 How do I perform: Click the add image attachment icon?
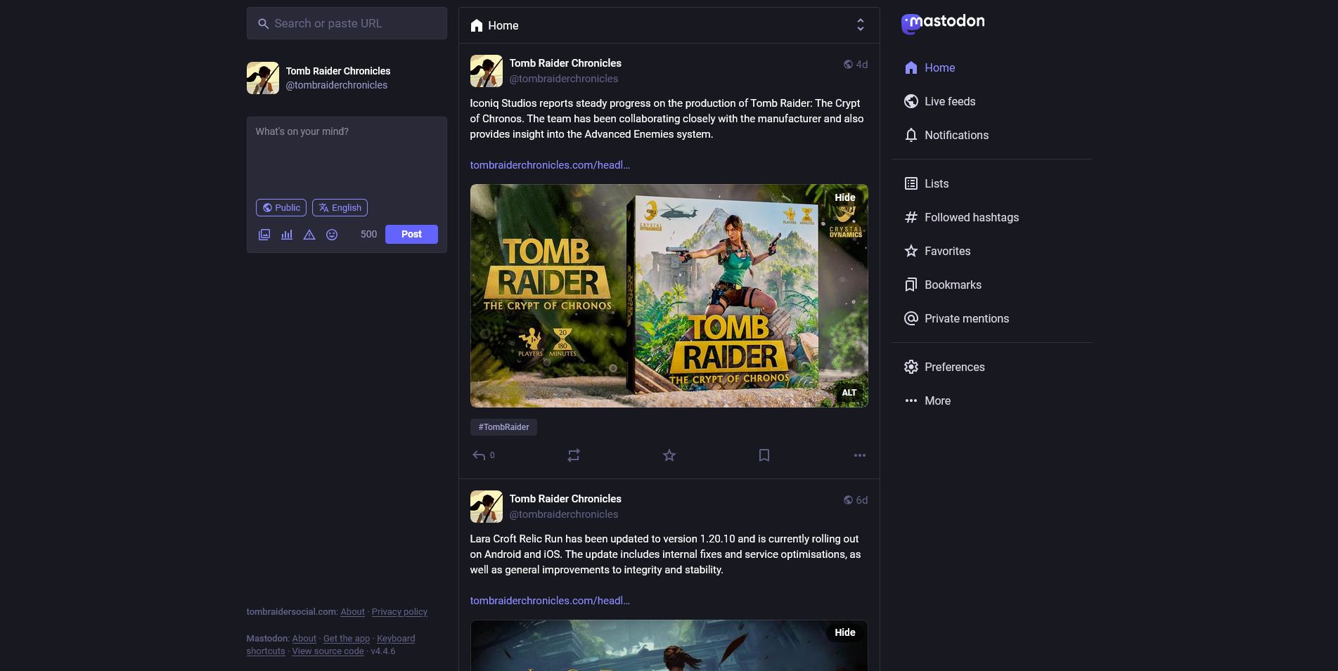pyautogui.click(x=264, y=235)
